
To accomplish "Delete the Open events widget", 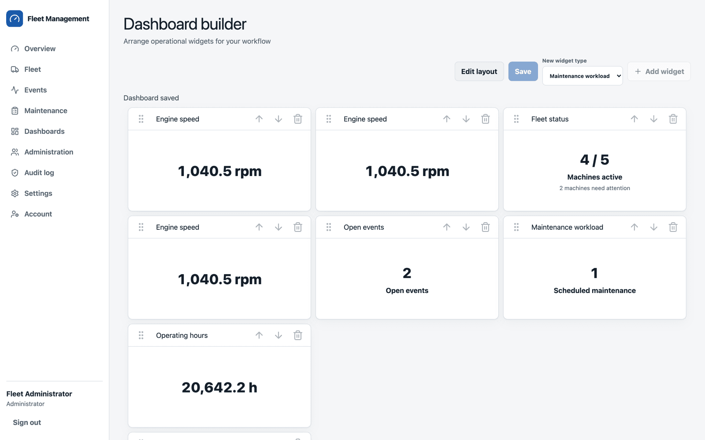I will click(x=486, y=227).
